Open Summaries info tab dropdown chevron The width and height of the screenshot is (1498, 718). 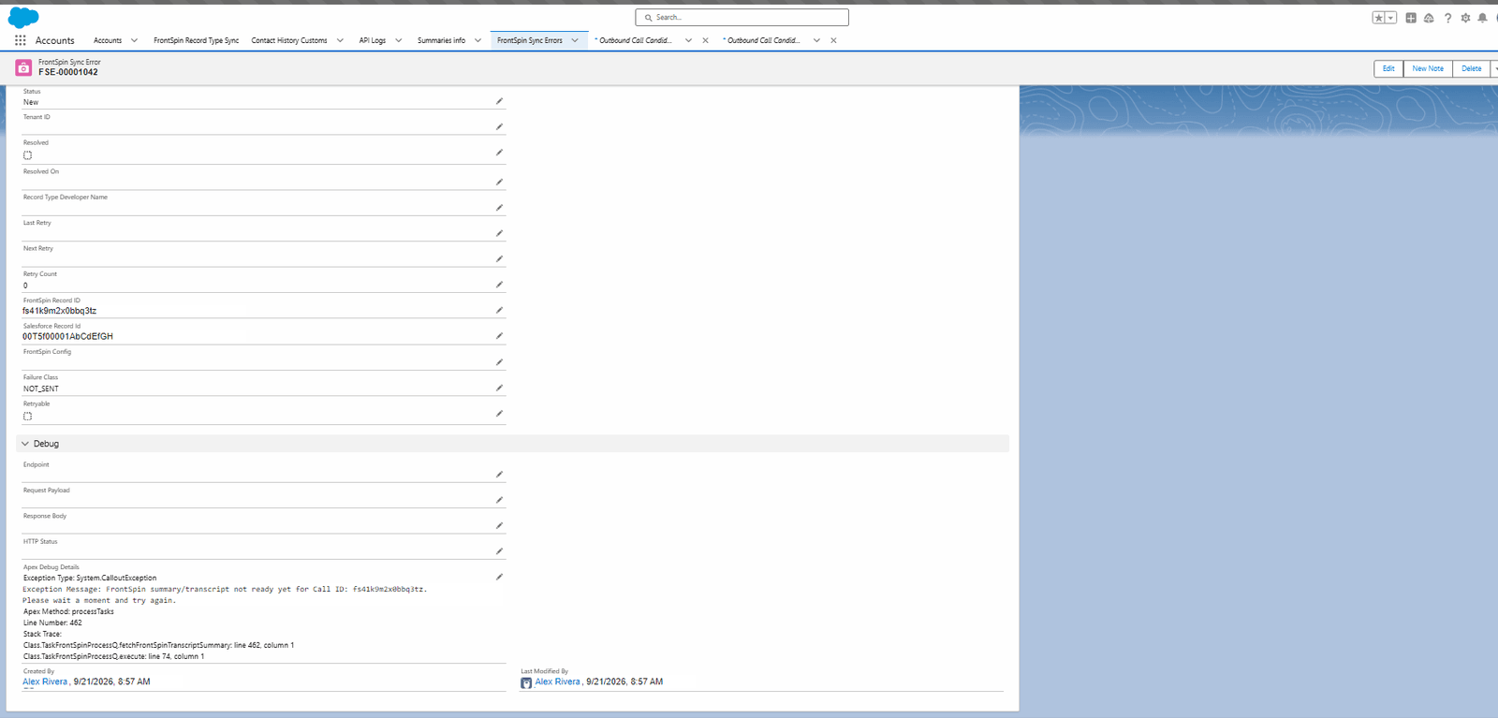tap(477, 40)
